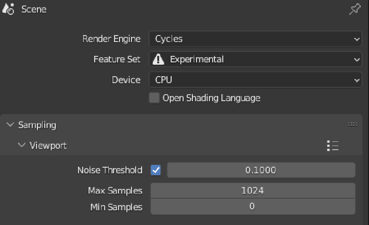The image size is (369, 225).
Task: Click the chevron arrow on the Feature Set field
Action: pos(357,59)
